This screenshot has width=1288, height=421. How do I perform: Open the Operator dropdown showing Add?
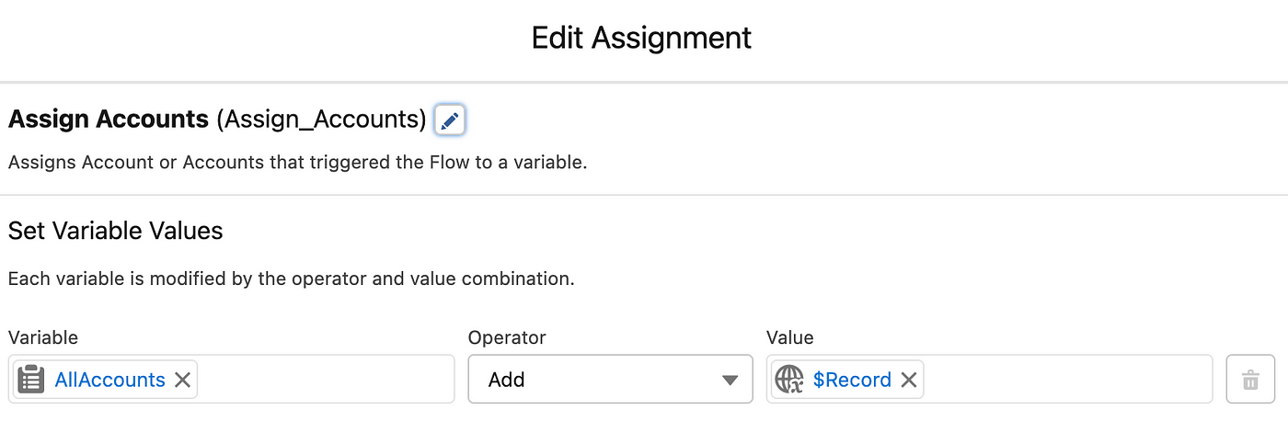click(610, 379)
